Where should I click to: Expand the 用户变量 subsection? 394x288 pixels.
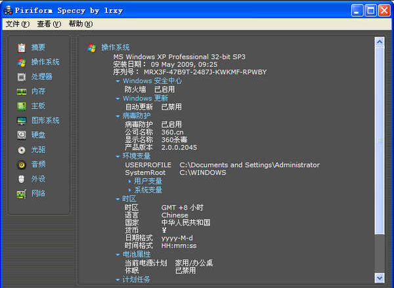(129, 182)
